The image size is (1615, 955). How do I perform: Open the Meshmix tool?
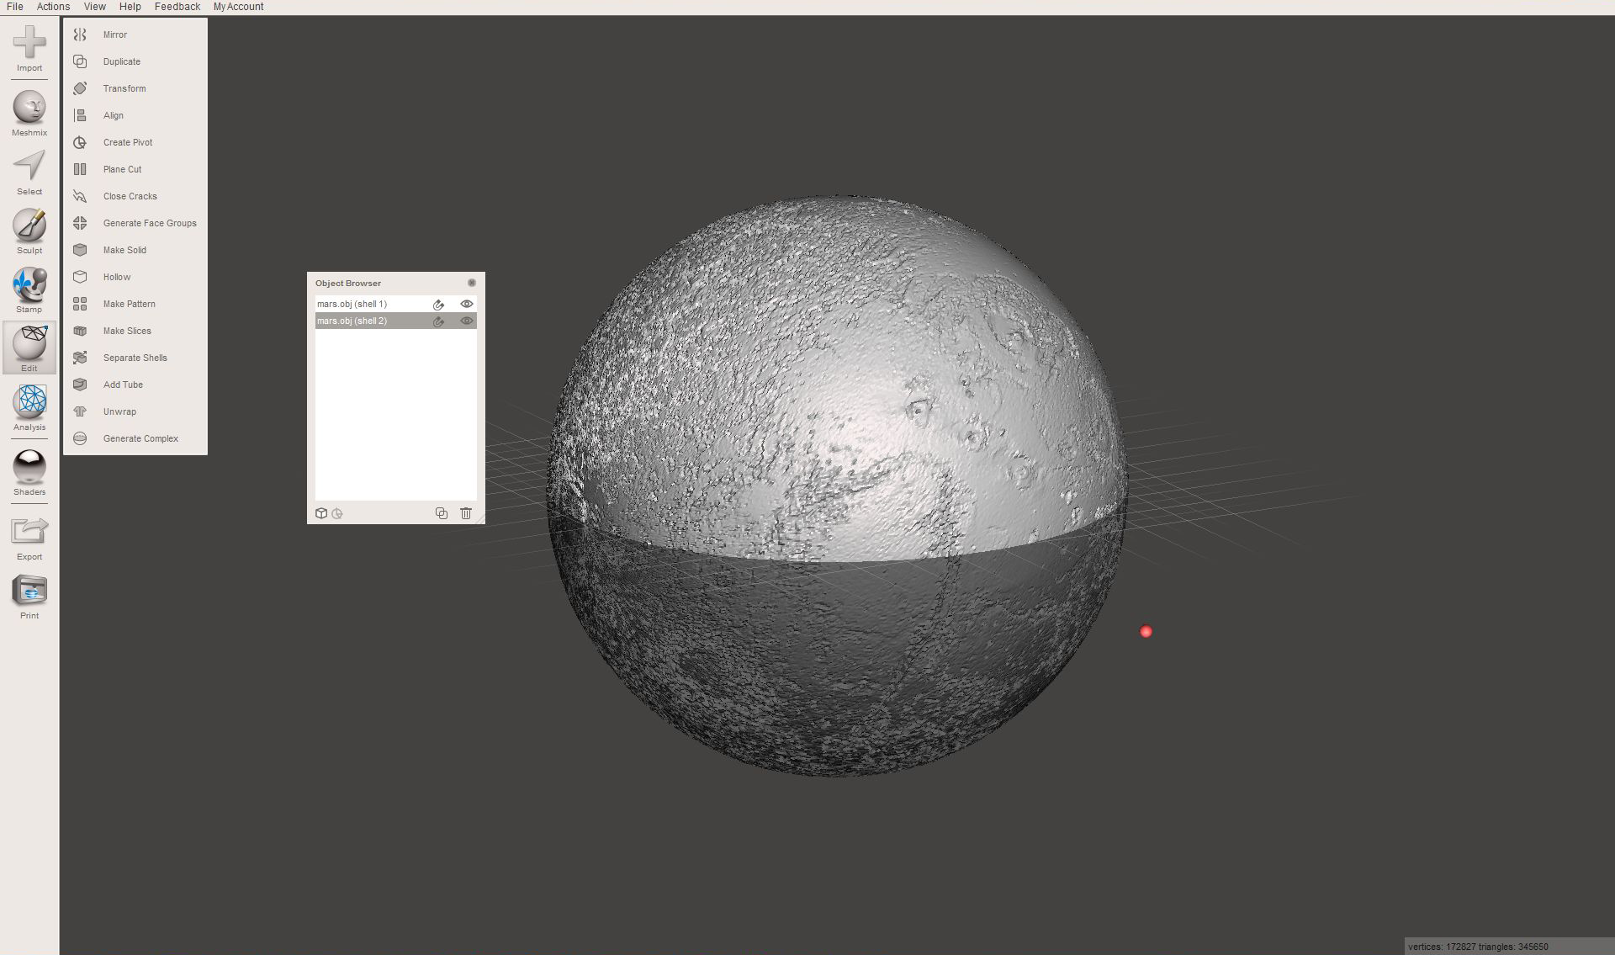[29, 108]
